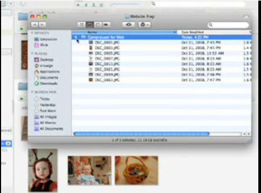Collapse the PLACES sidebar section
261x193 pixels.
pyautogui.click(x=32, y=53)
